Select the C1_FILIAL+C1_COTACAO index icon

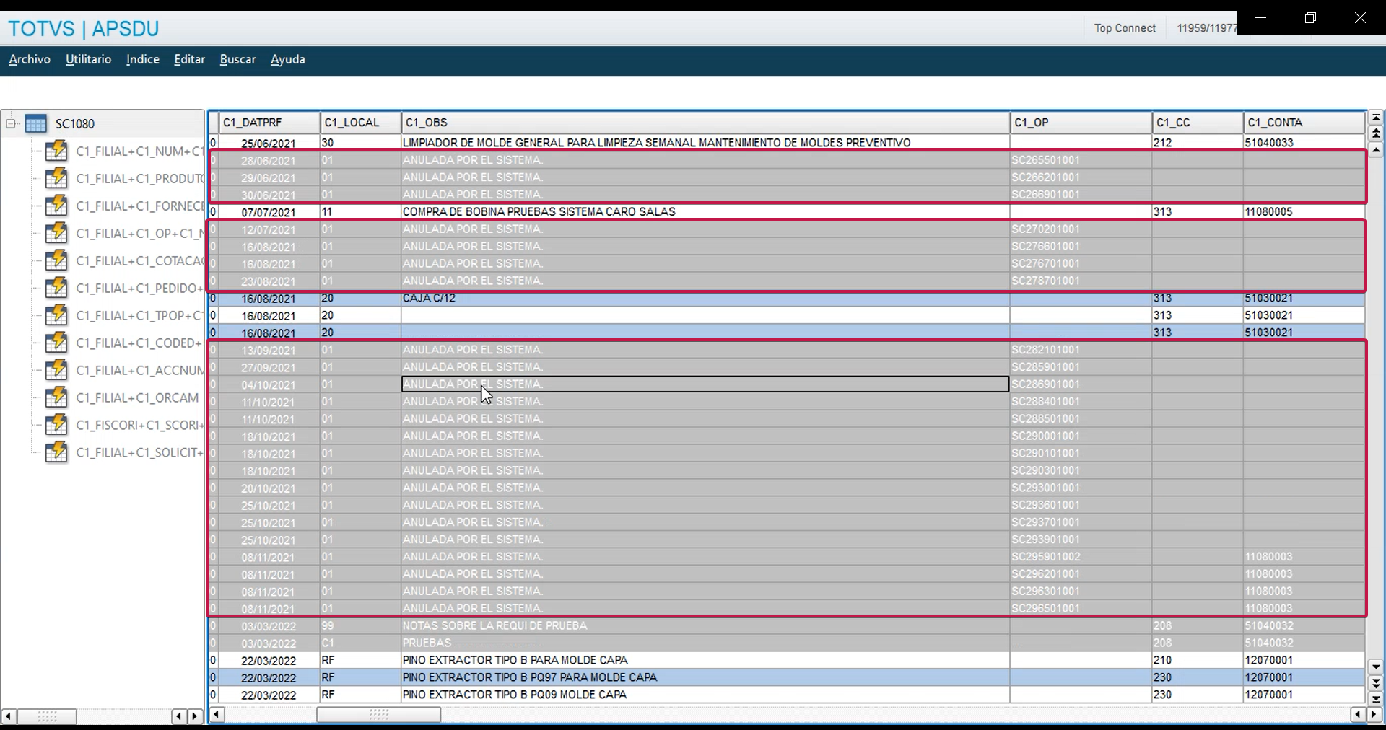pos(56,261)
